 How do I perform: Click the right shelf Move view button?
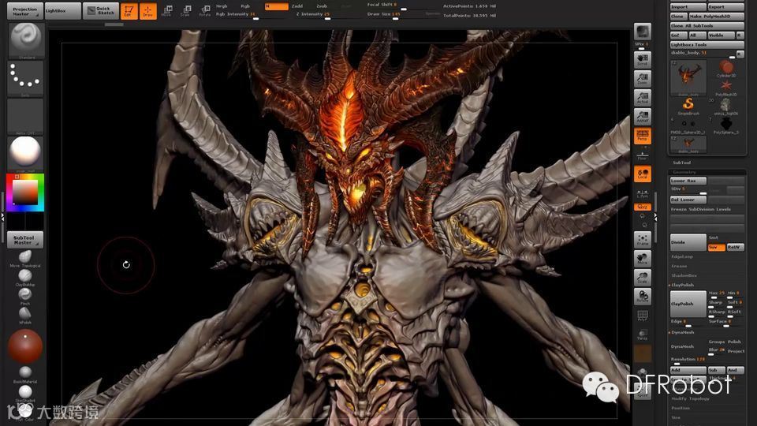pyautogui.click(x=642, y=259)
